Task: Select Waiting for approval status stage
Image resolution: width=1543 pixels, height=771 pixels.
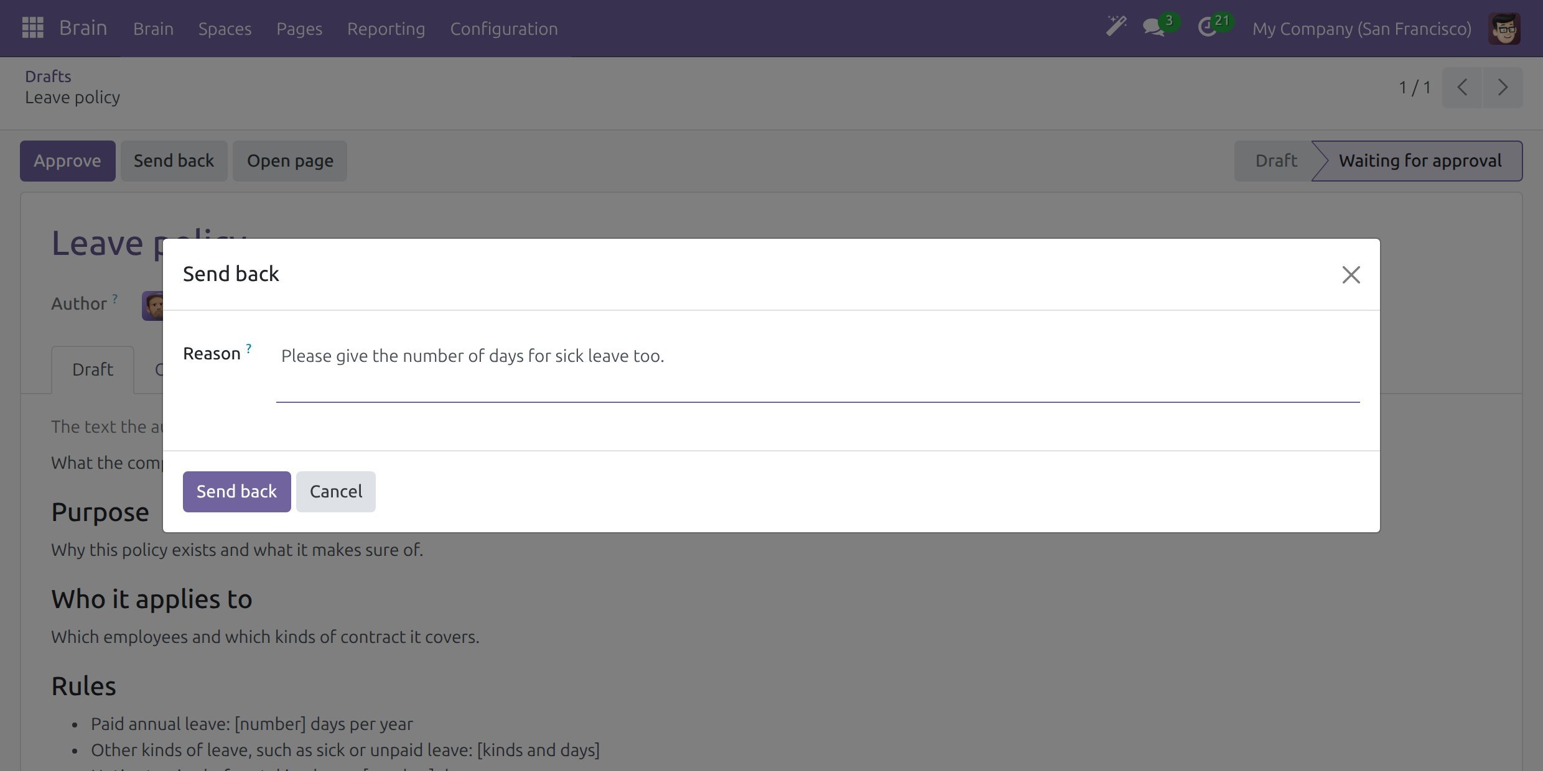Action: click(x=1420, y=161)
